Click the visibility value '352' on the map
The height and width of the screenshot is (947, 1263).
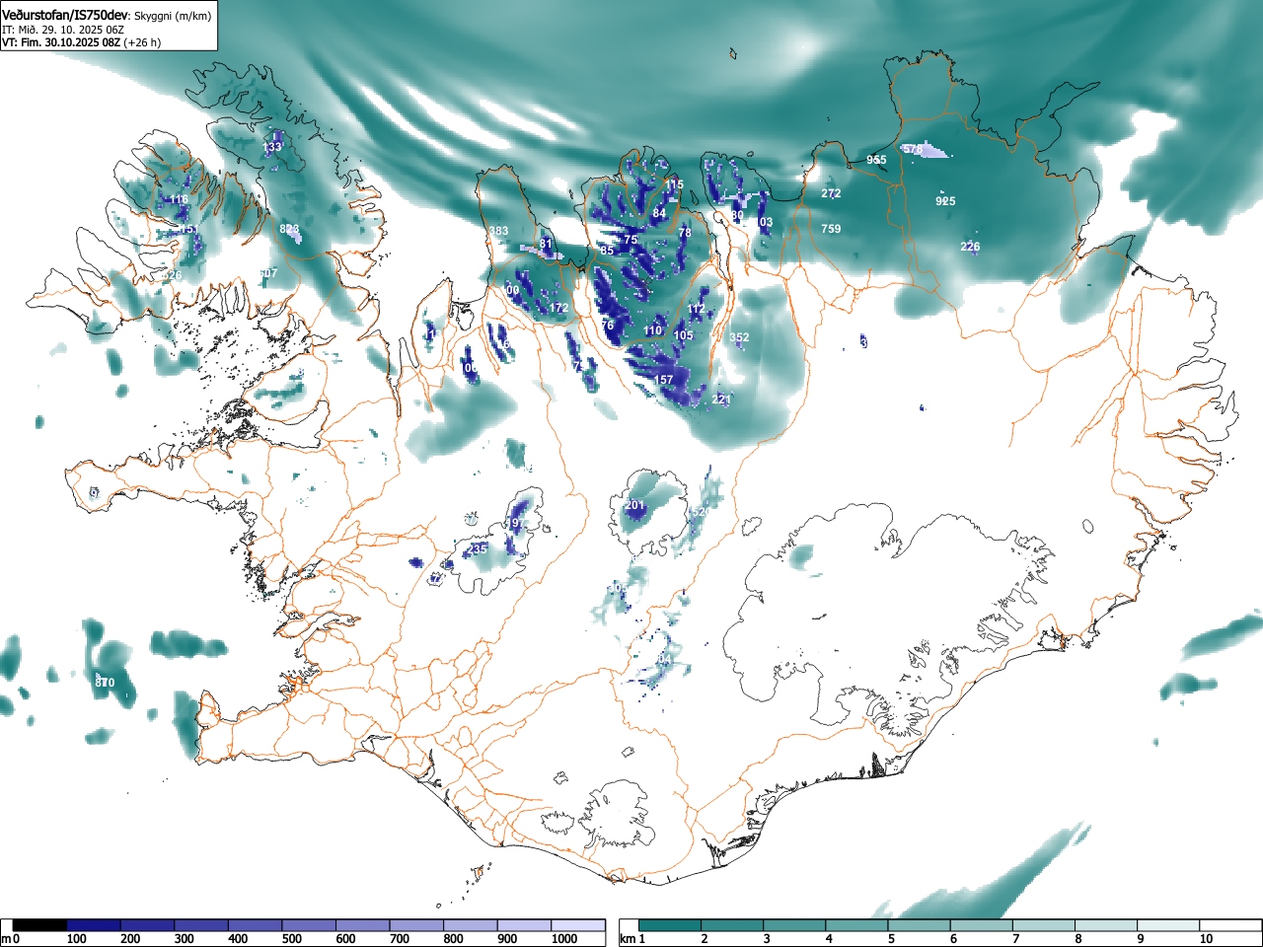tap(739, 337)
